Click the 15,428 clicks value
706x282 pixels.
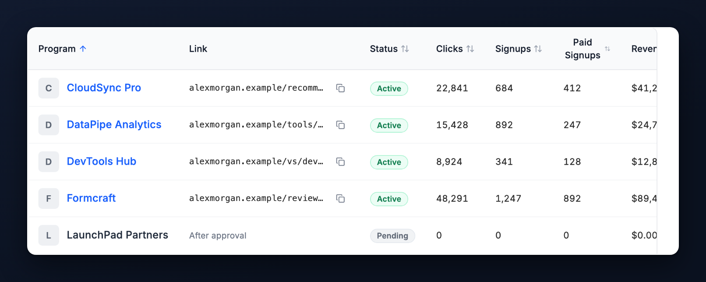(452, 125)
